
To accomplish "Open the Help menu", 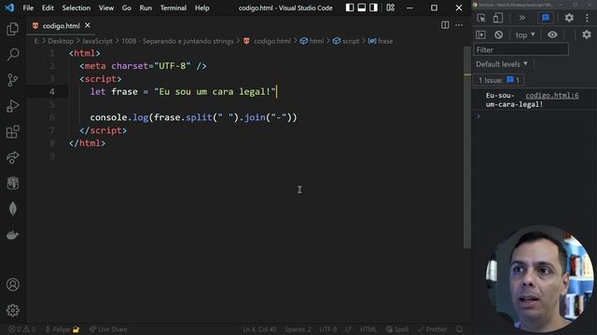I will pos(202,8).
